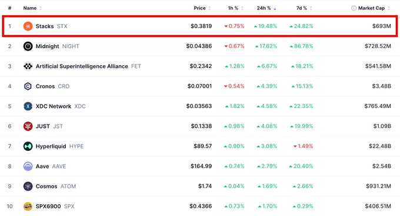Click XDC market cap $765.49M
400x216 pixels.
[378, 106]
